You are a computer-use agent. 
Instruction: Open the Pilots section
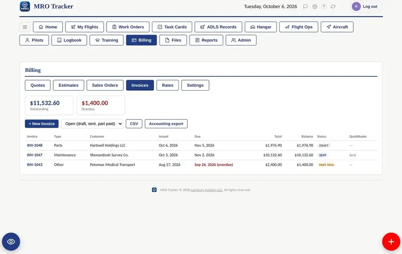(34, 40)
